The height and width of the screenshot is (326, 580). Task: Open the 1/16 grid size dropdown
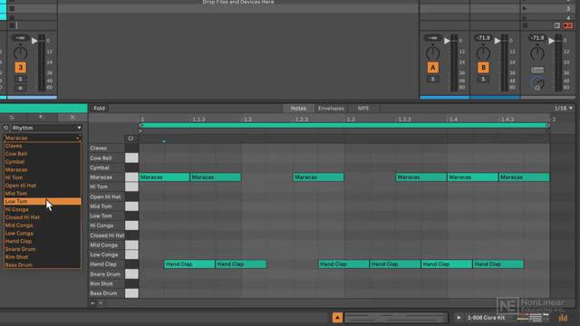pyautogui.click(x=563, y=109)
